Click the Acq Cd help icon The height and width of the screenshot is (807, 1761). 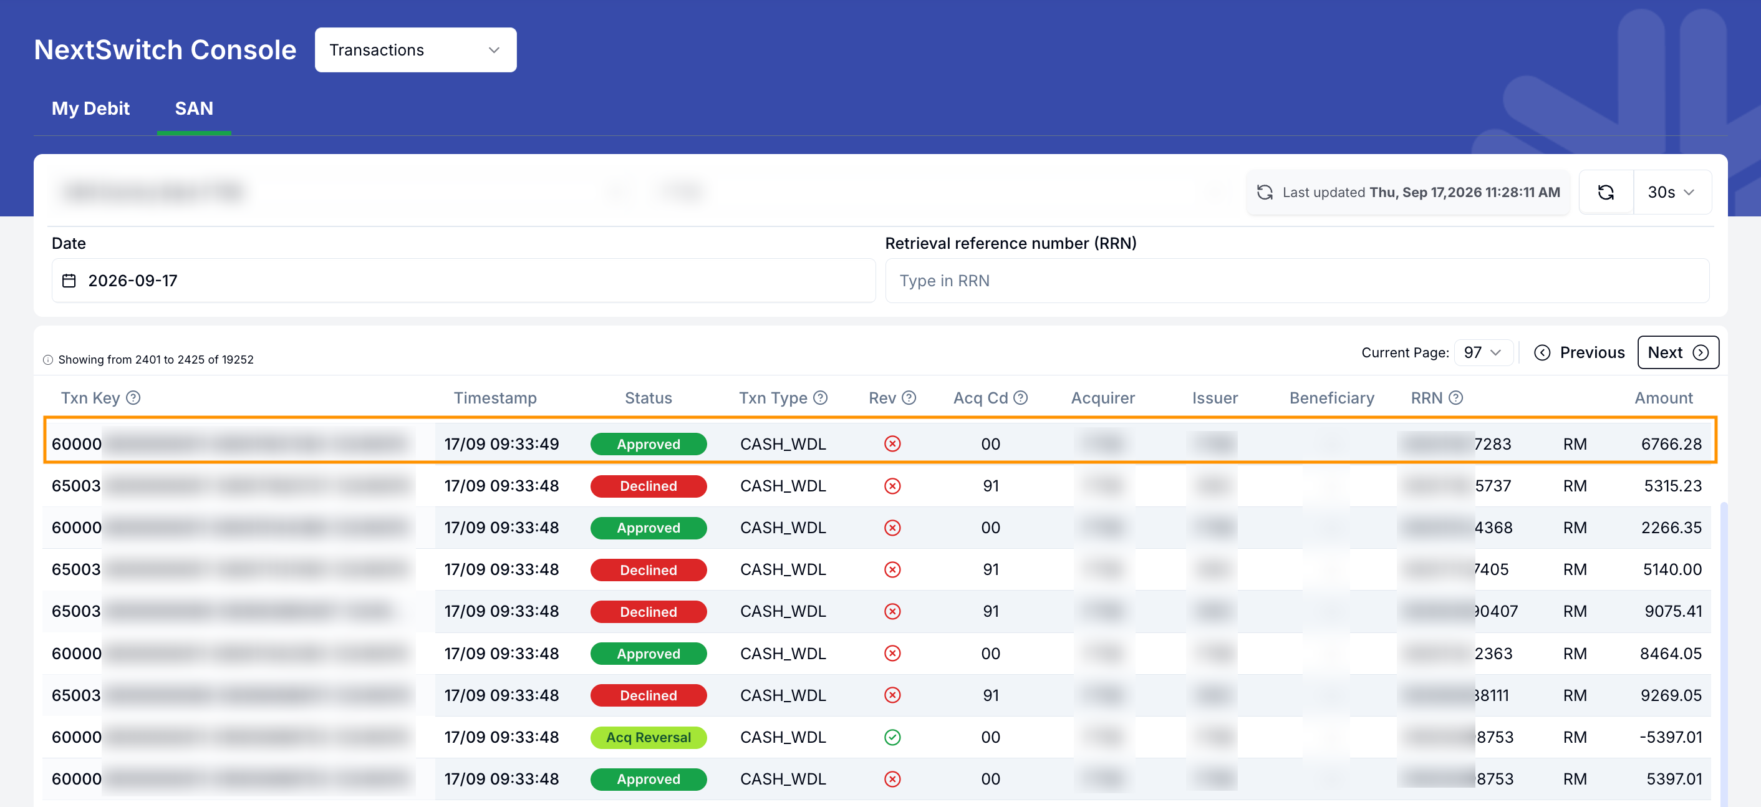pos(1020,397)
